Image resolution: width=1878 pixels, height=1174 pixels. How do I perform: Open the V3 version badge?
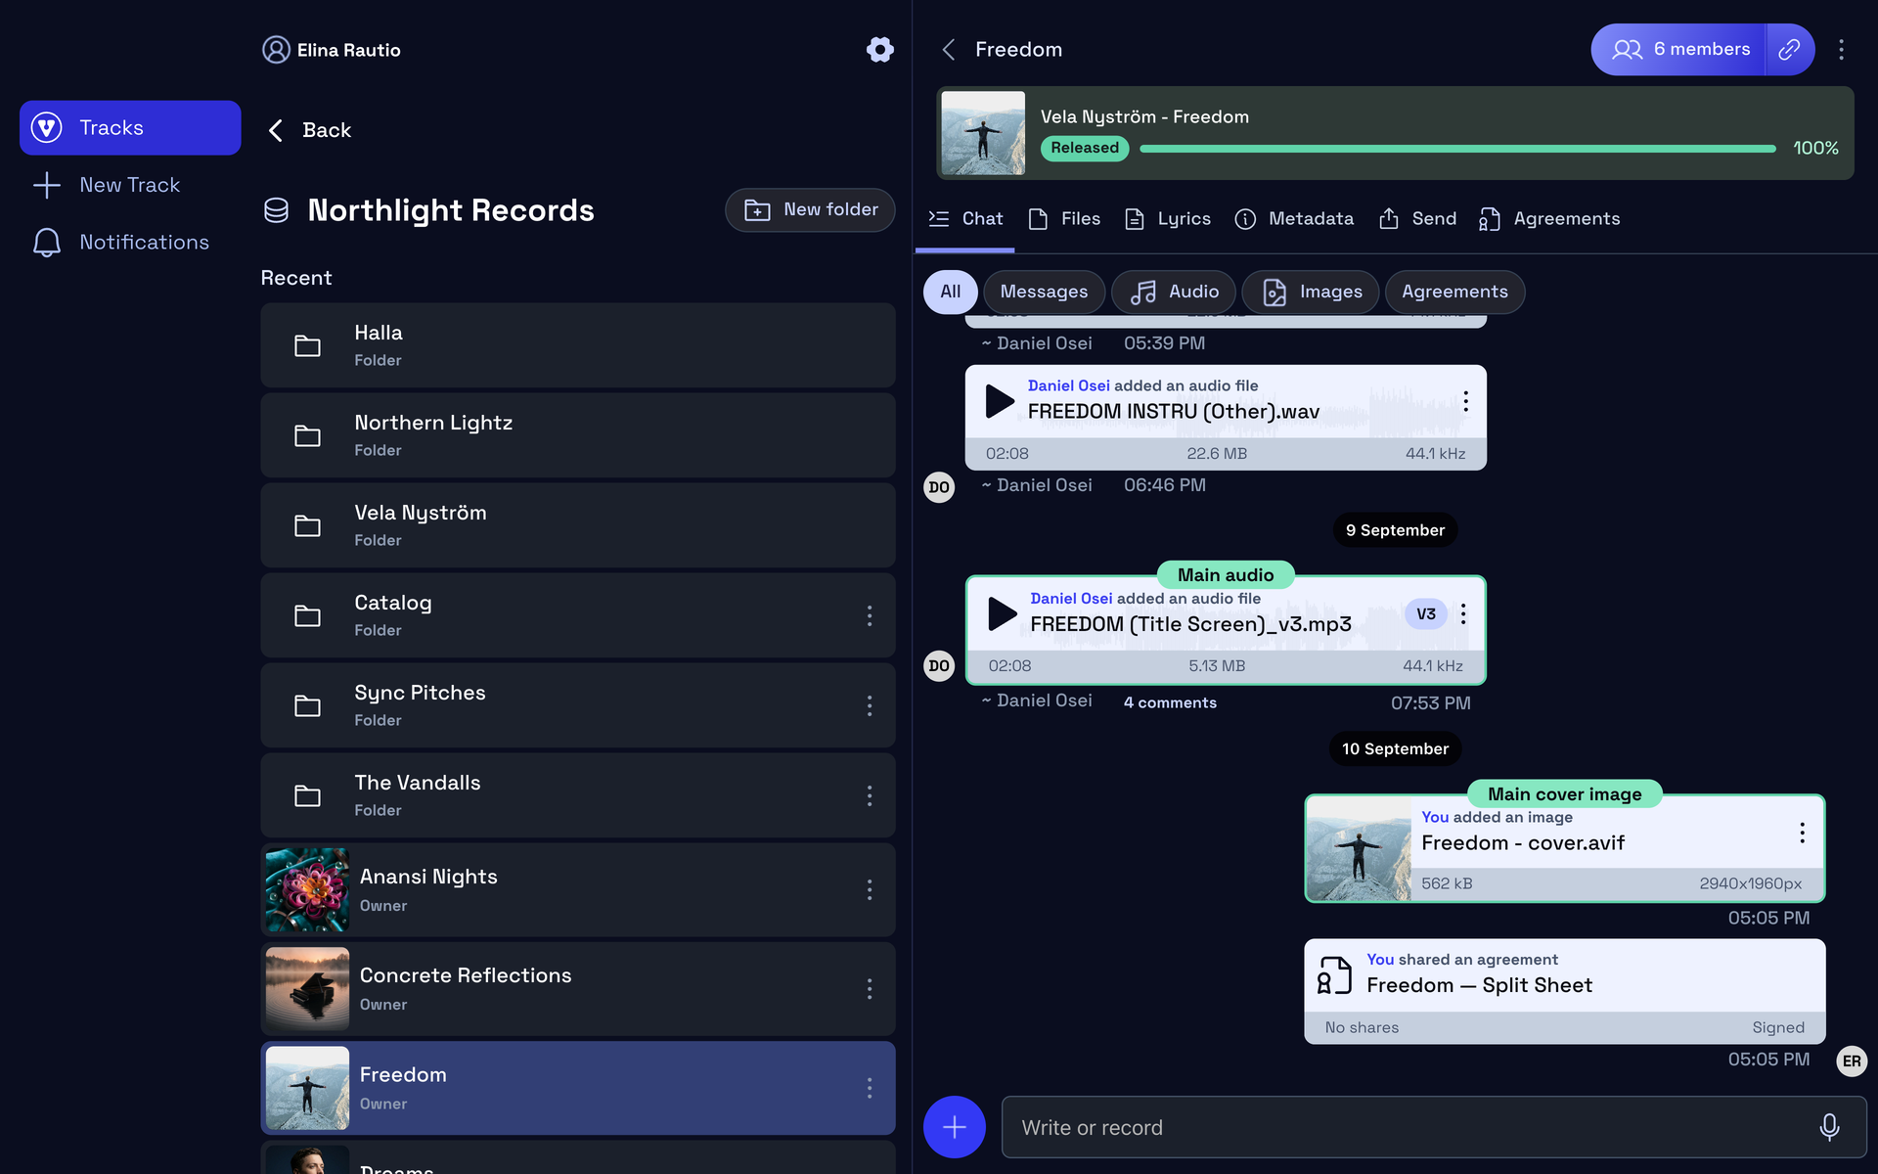point(1426,614)
